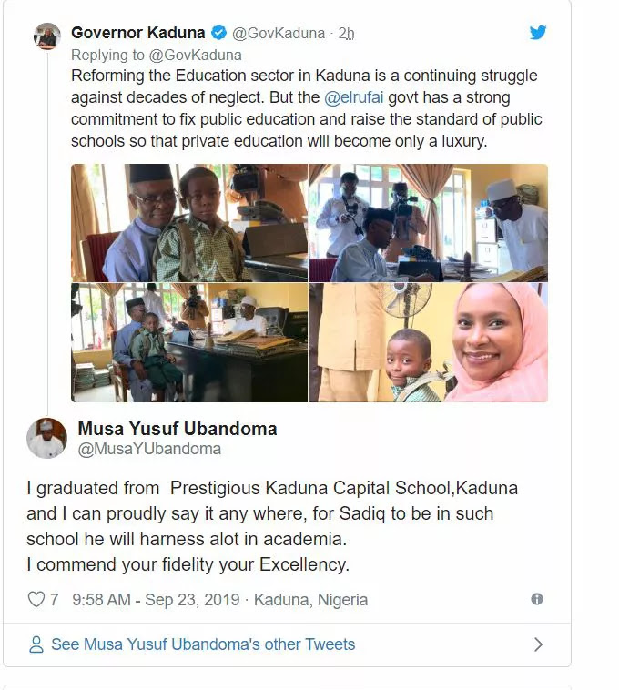Viewport: 619px width, 690px height.
Task: Click the Musa Yusuf Ubandoma name
Action: pos(178,429)
